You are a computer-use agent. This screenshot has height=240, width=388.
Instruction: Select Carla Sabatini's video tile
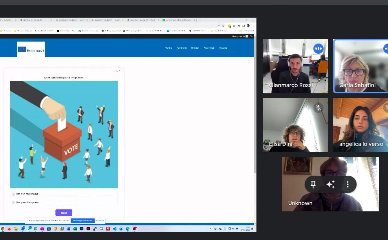361,66
